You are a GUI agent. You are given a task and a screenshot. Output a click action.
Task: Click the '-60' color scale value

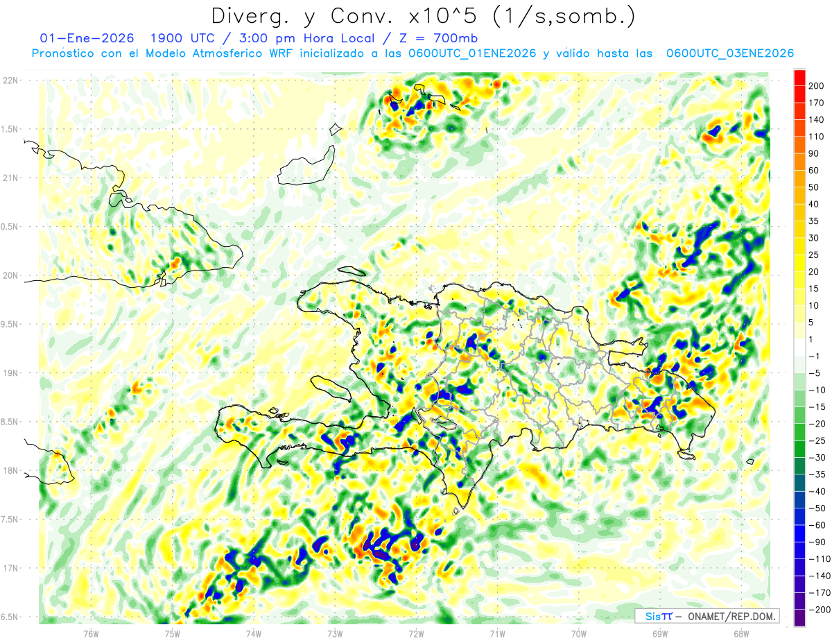tap(817, 525)
